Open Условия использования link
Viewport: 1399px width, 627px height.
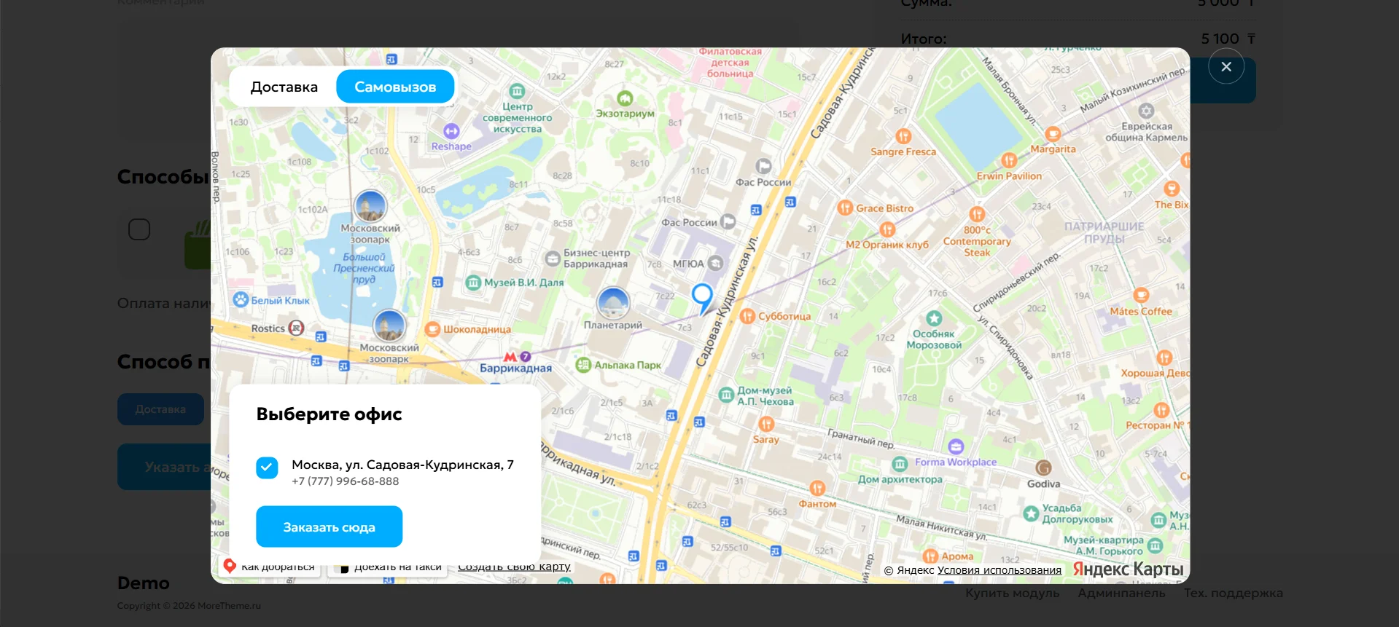pos(999,570)
